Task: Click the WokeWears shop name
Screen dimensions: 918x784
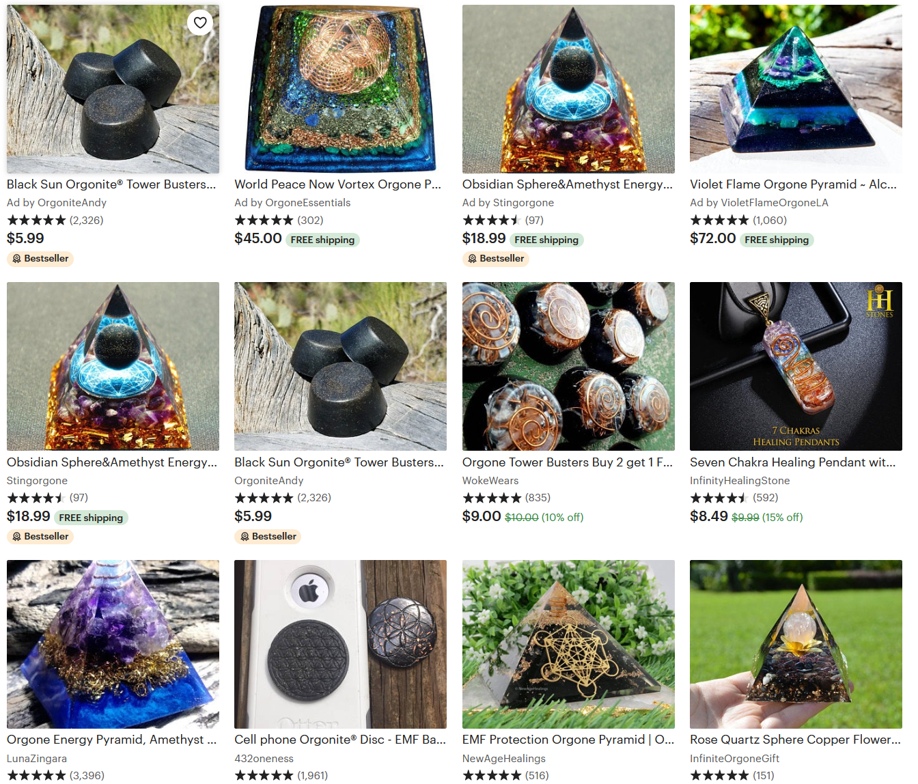Action: tap(490, 481)
